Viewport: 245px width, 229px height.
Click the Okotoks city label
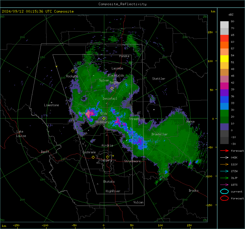click(109, 182)
